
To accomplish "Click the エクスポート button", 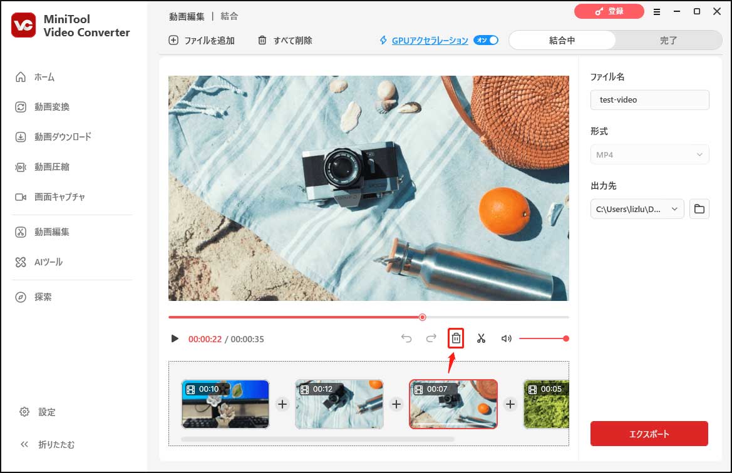I will point(649,434).
